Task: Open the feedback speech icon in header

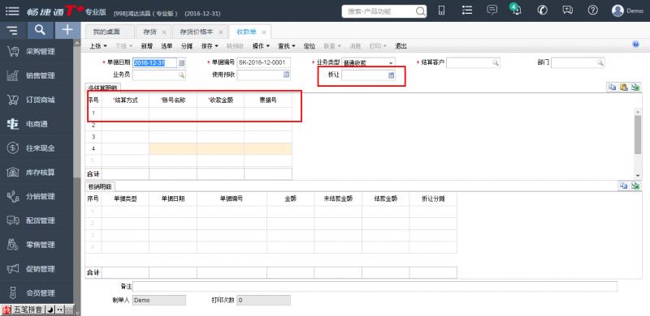Action: [567, 11]
